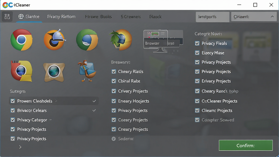Uncheck the Cineacy Rlatls checkbox
Screen dimensions: 279x157
coord(114,72)
